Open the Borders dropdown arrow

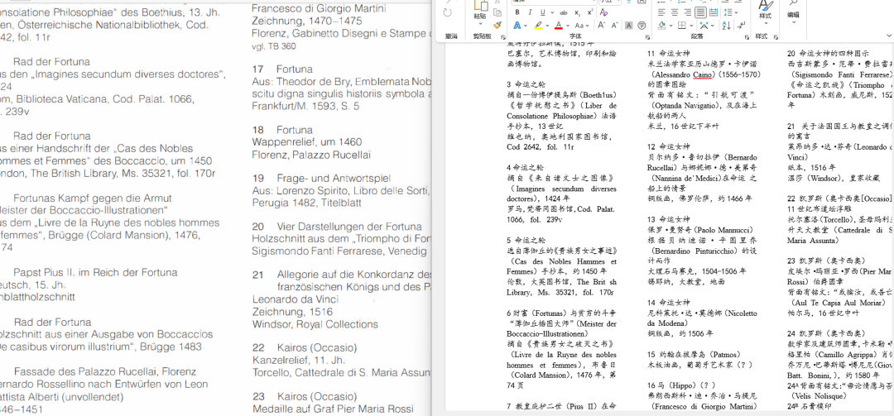pos(691,26)
